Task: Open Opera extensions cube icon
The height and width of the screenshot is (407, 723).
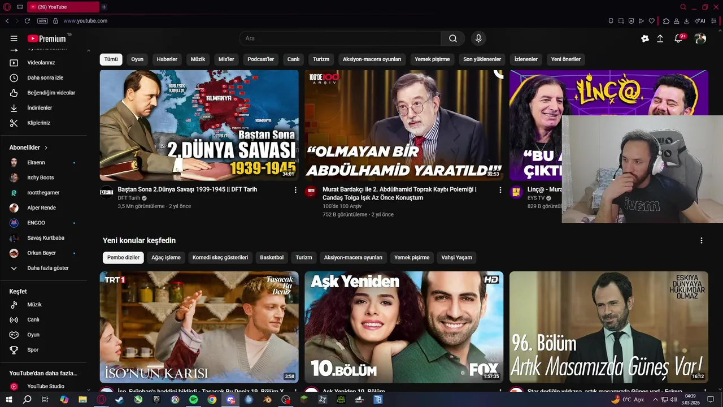Action: tap(666, 21)
